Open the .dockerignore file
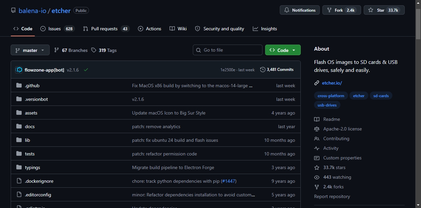Screen dimensions: 421x208 pyautogui.click(x=39, y=181)
